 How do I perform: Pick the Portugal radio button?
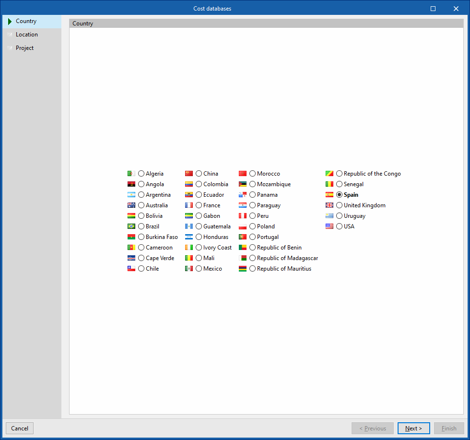tap(252, 237)
